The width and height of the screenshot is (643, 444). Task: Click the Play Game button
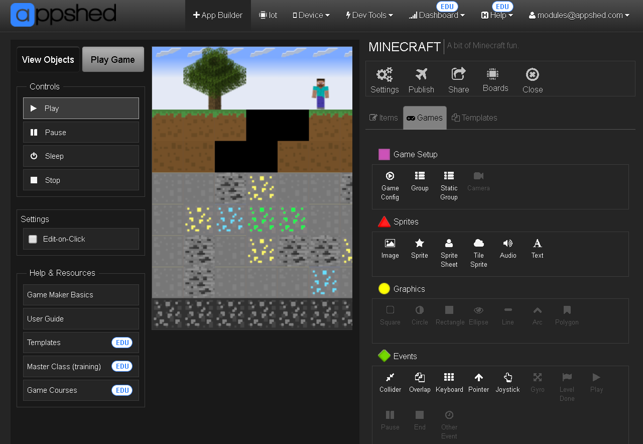tap(113, 60)
